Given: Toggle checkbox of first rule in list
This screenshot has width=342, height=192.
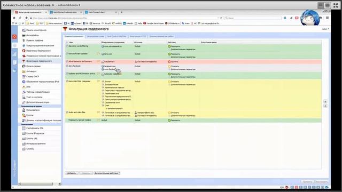Looking at the screenshot, I should tap(67, 46).
